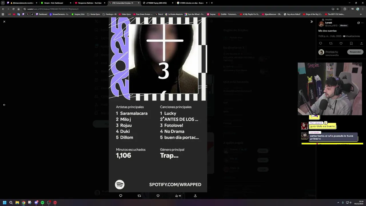Open the install app icon in address bar

point(333,9)
